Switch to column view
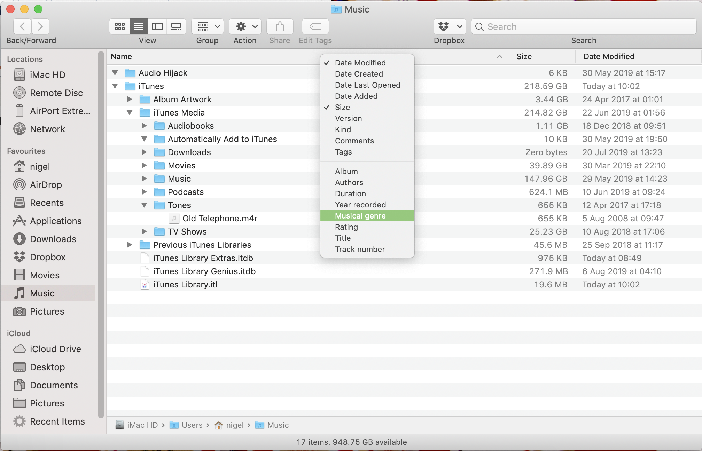The height and width of the screenshot is (451, 702). tap(157, 26)
